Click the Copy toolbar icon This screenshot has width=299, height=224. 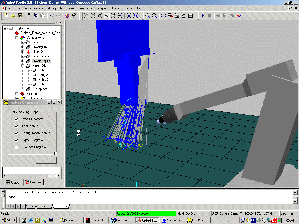click(36, 16)
